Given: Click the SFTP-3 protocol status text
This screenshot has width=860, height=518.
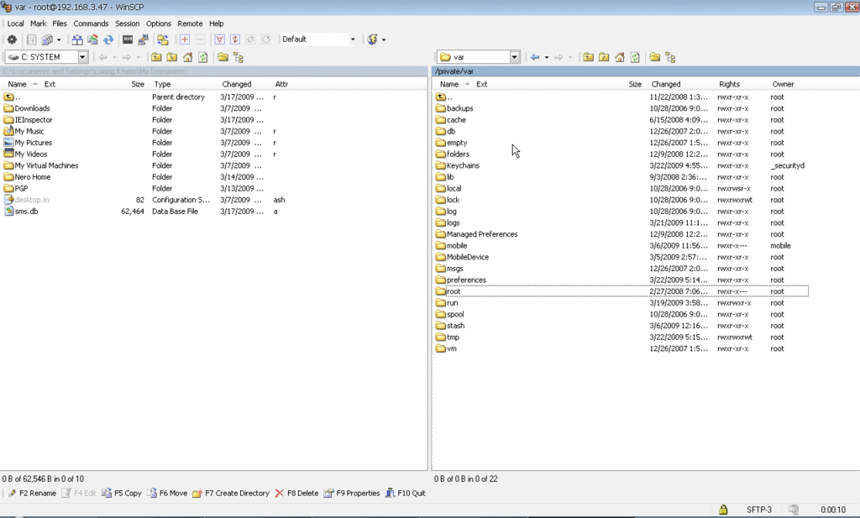Looking at the screenshot, I should click(x=759, y=510).
